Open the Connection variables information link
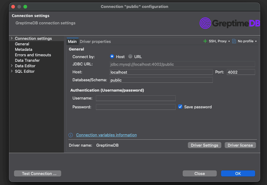 coord(107,135)
